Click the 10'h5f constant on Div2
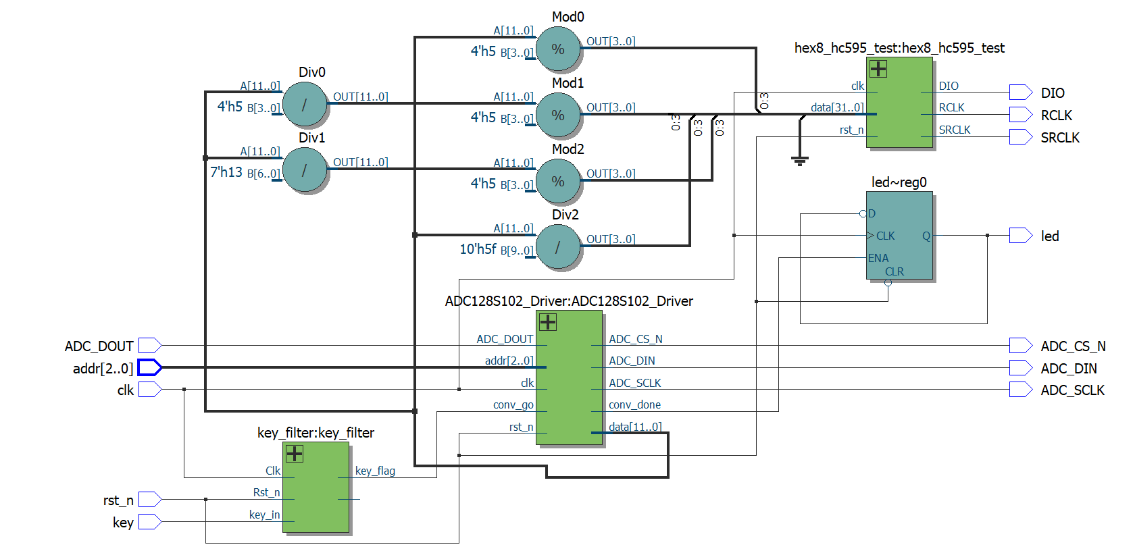This screenshot has width=1133, height=551. tap(478, 249)
